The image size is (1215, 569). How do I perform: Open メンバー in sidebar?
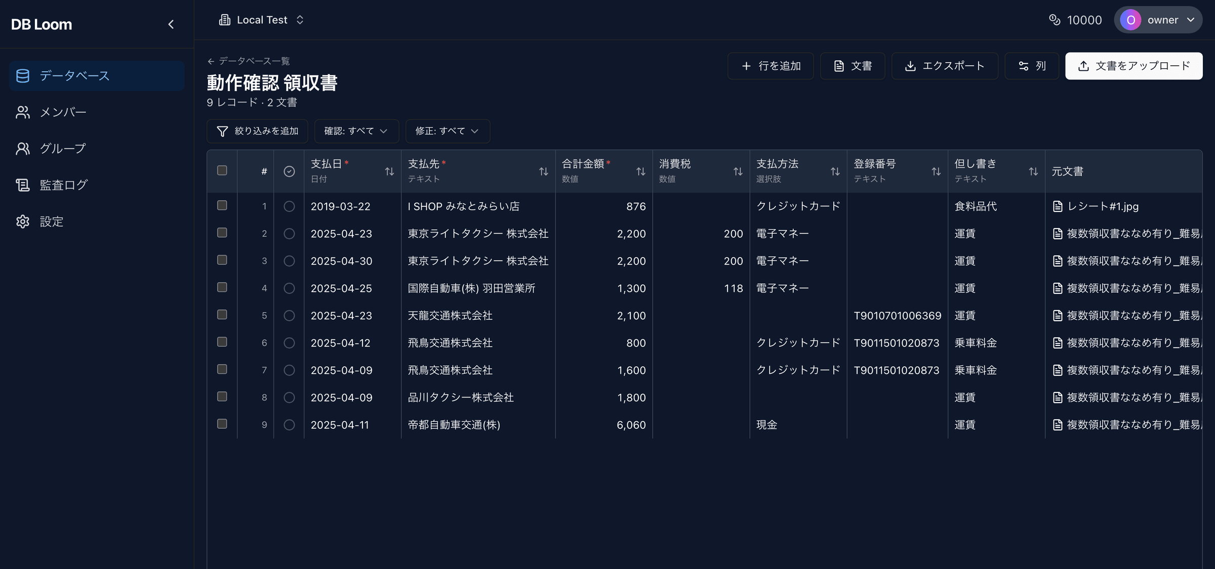click(x=97, y=112)
